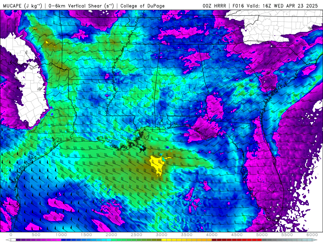Click the '500' color scale label
The height and width of the screenshot is (242, 323).
(x=36, y=235)
